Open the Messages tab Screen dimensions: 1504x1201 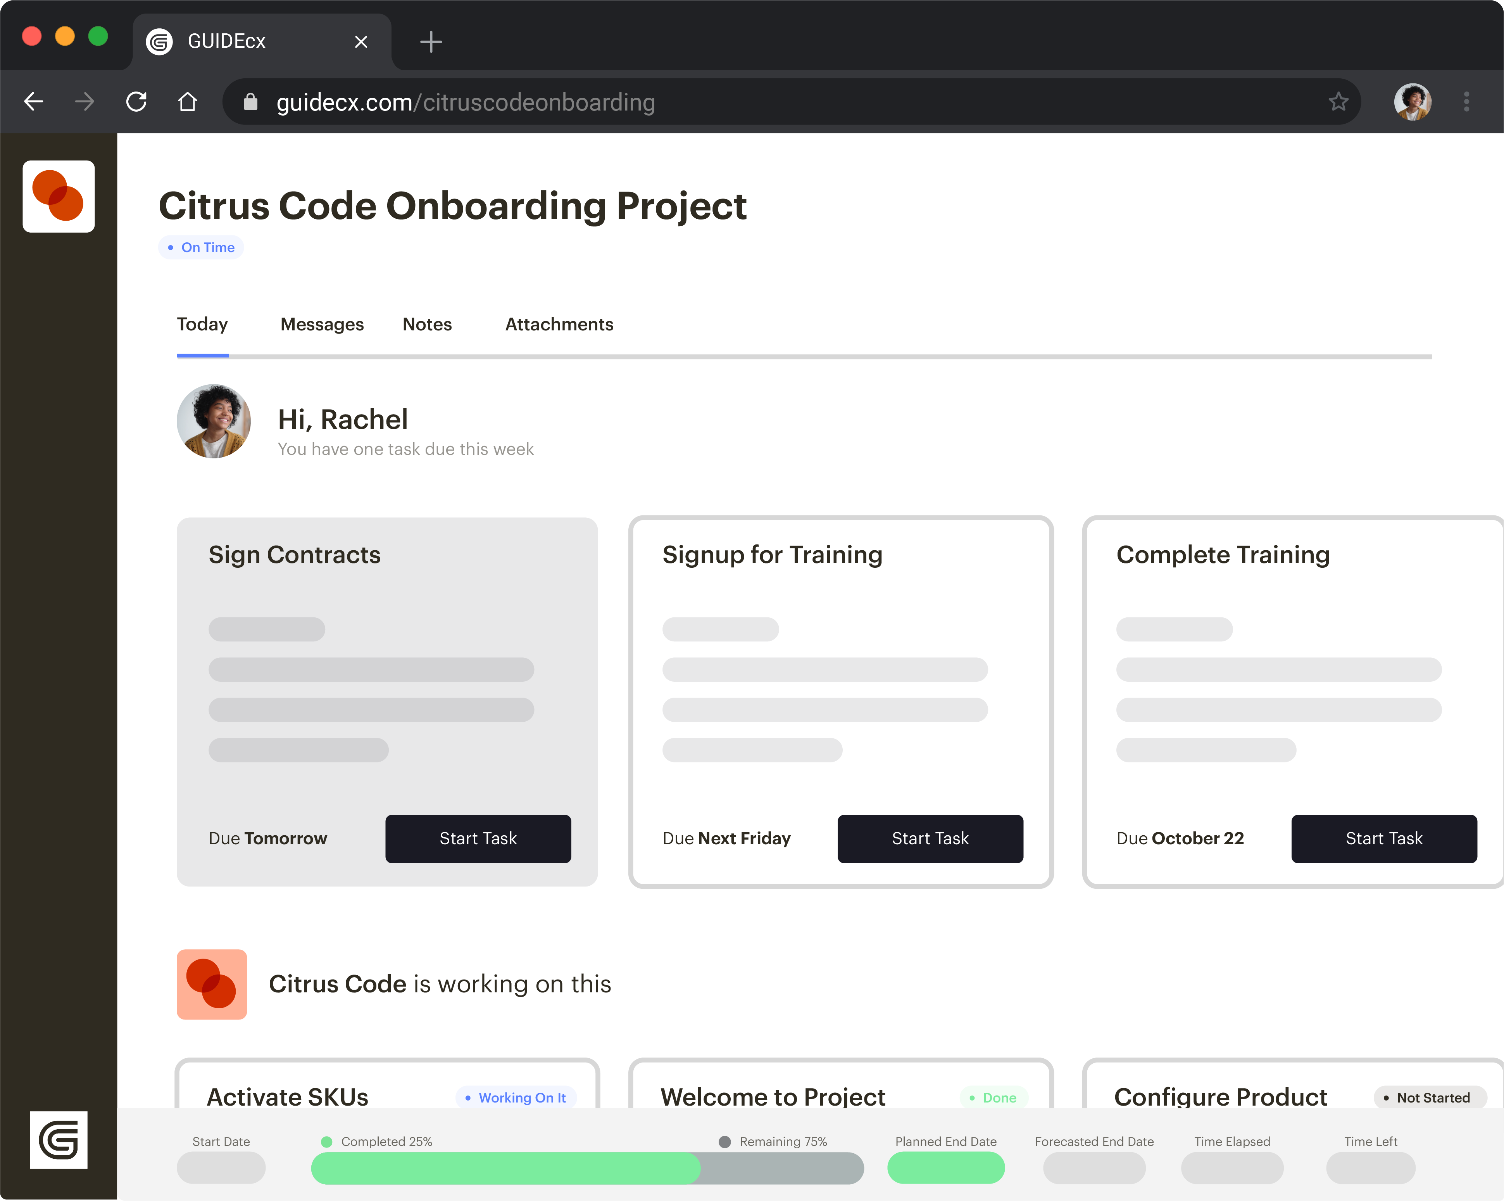pyautogui.click(x=322, y=325)
